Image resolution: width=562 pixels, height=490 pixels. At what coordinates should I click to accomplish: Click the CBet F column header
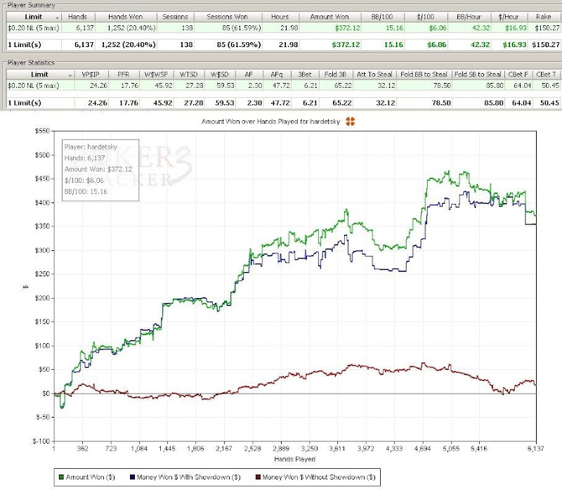point(518,75)
